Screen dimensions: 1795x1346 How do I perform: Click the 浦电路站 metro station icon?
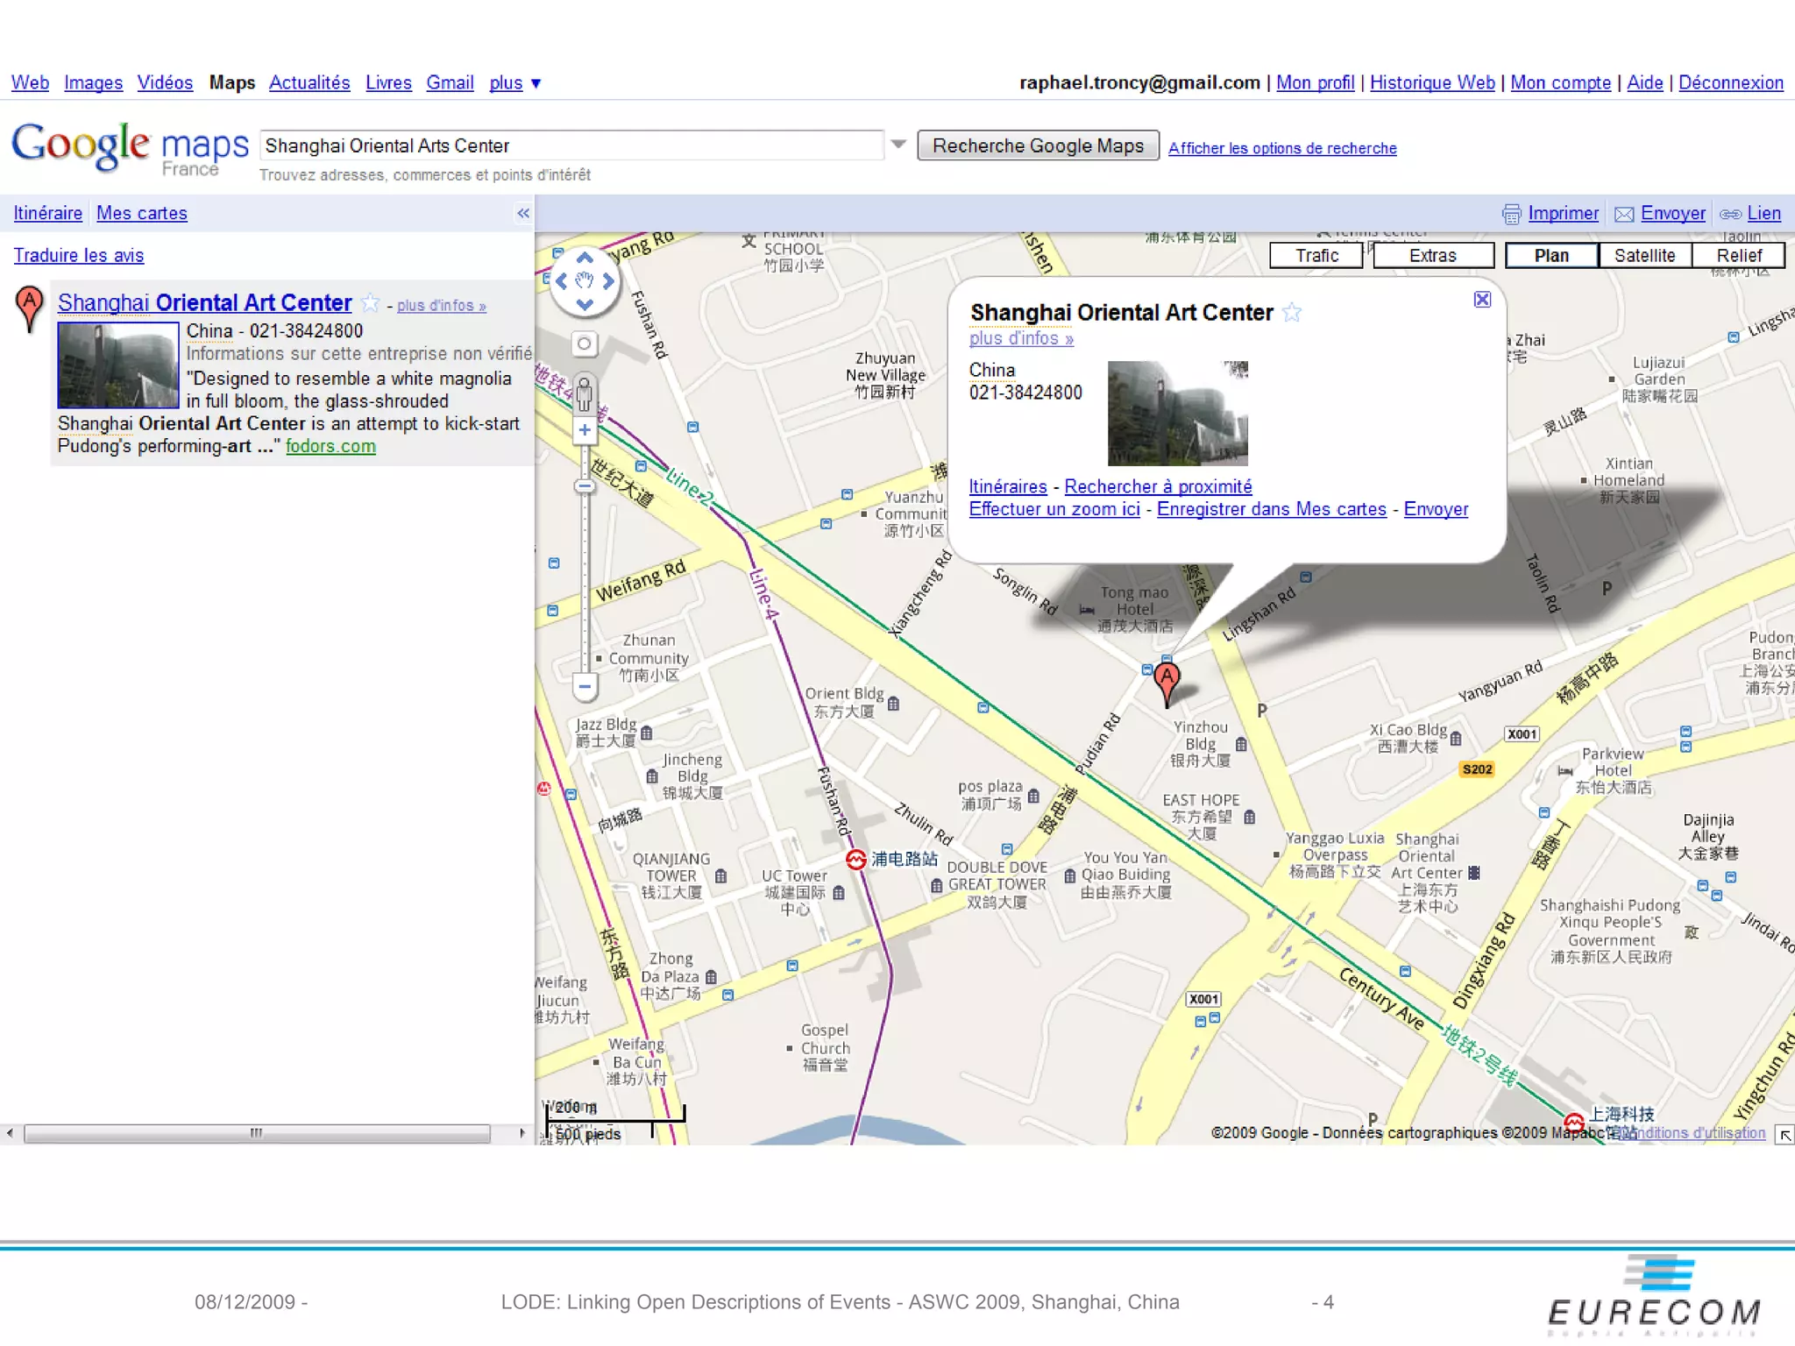855,860
